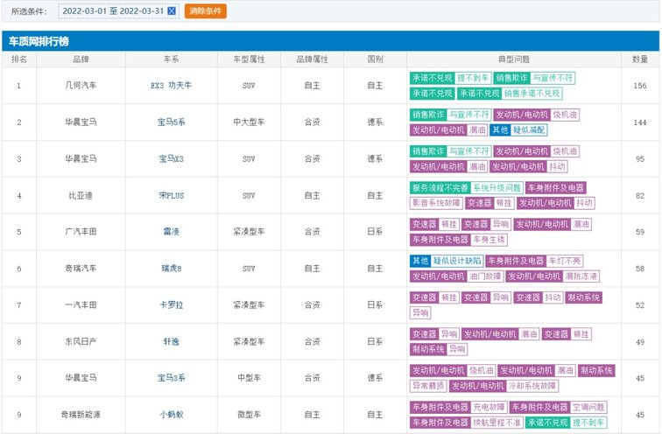Open the 小蚂蚁 car series link
This screenshot has width=662, height=434.
point(171,415)
